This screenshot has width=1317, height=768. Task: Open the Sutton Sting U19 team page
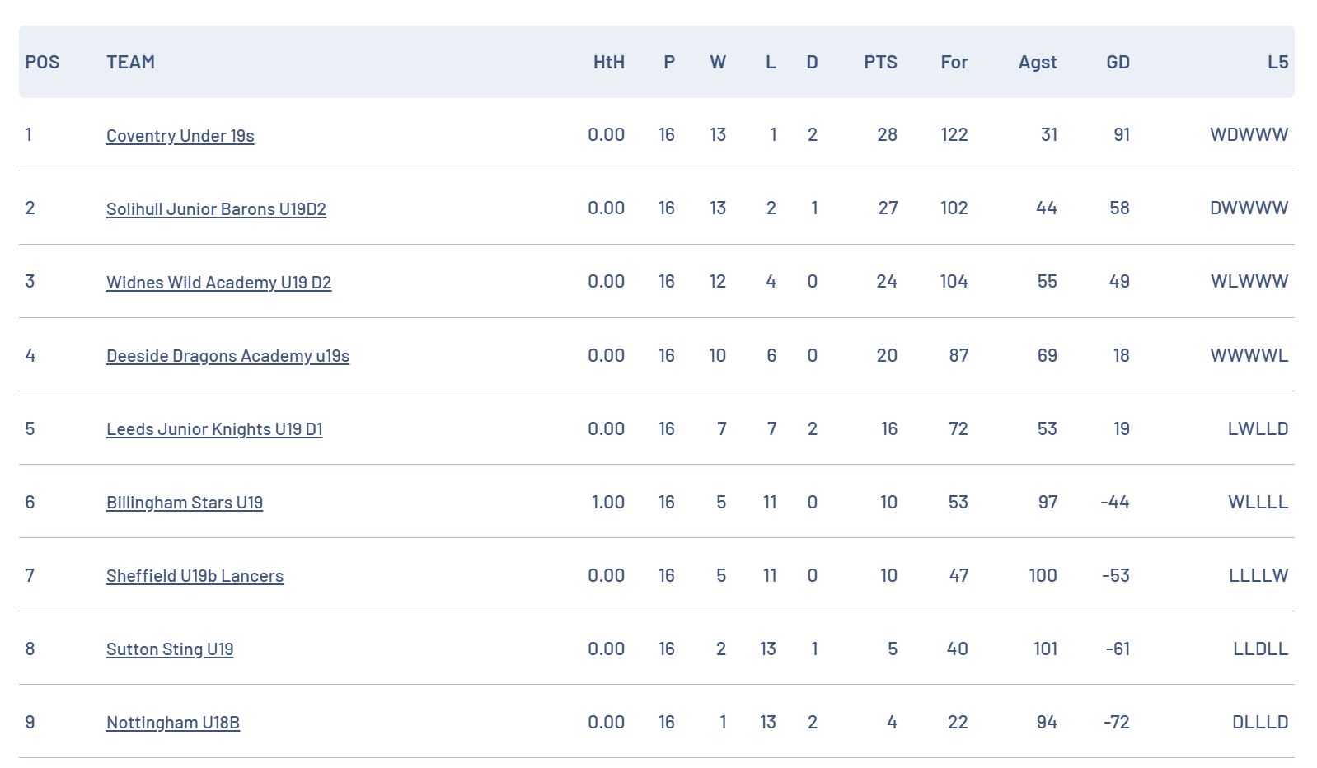[x=170, y=649]
